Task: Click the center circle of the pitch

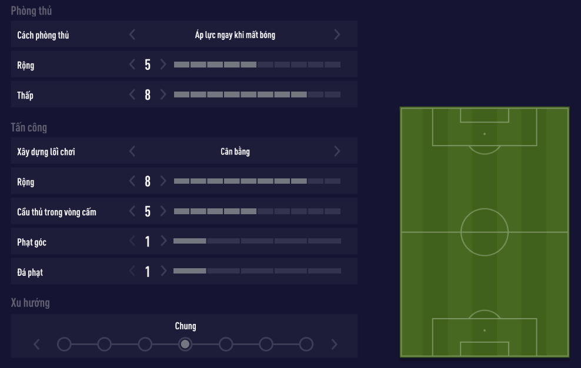Action: click(x=484, y=232)
